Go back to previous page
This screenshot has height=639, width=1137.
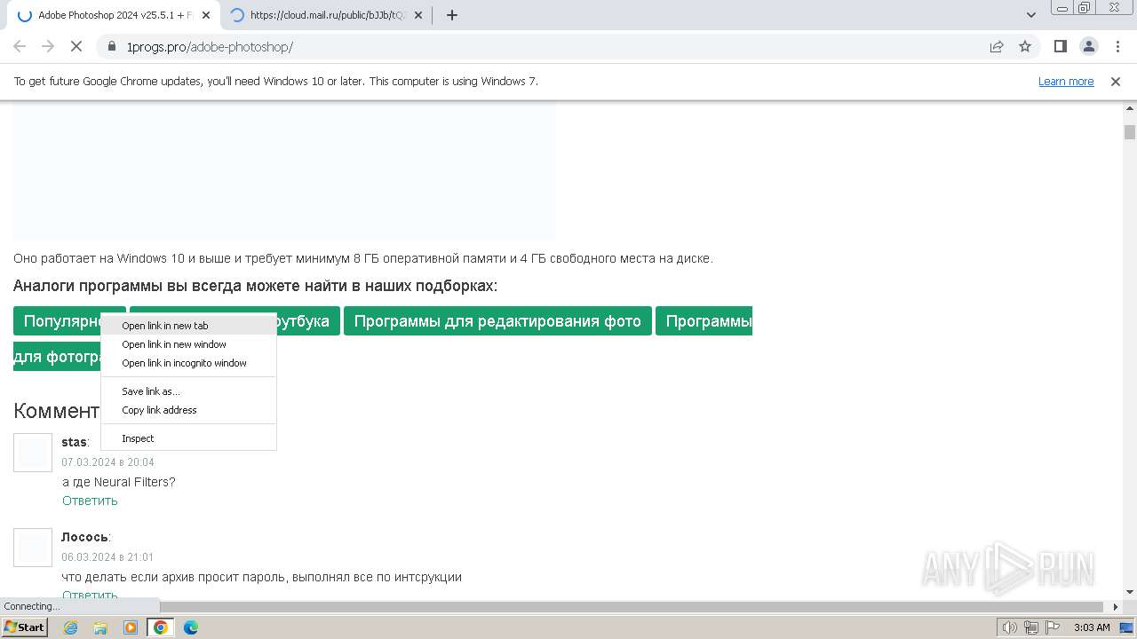[20, 46]
